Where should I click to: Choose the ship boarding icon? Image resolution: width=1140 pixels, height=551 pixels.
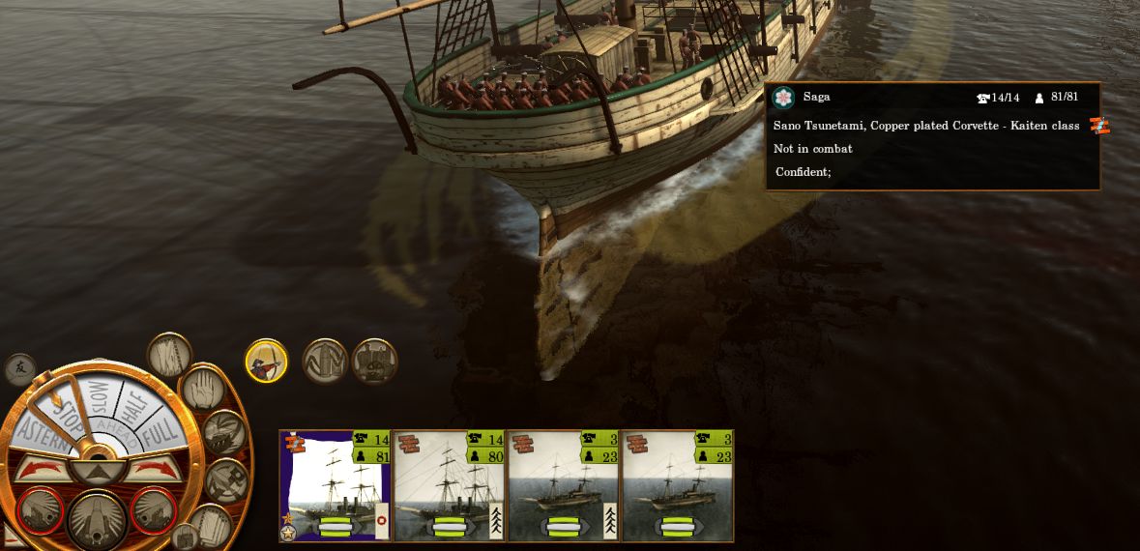224,432
